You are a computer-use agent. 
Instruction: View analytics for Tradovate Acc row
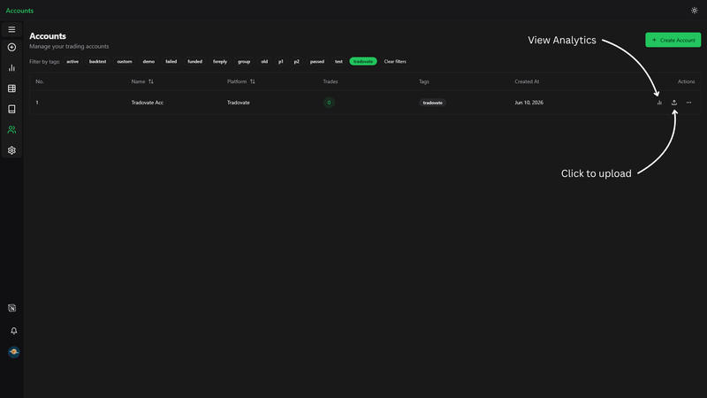(x=659, y=103)
